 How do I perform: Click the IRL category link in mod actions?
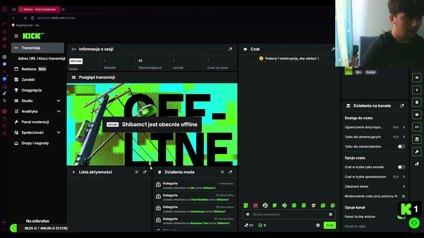(192, 188)
